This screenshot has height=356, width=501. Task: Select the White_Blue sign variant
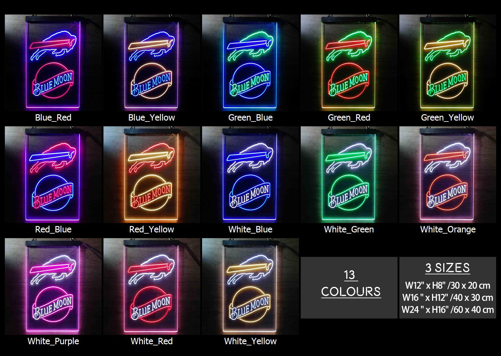[x=250, y=175]
